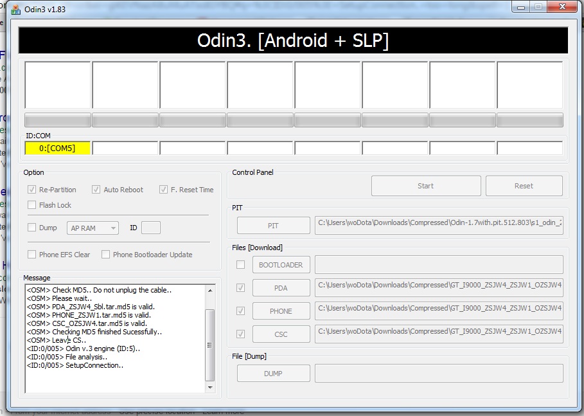Click the Reset button
Image resolution: width=584 pixels, height=416 pixels.
[524, 186]
